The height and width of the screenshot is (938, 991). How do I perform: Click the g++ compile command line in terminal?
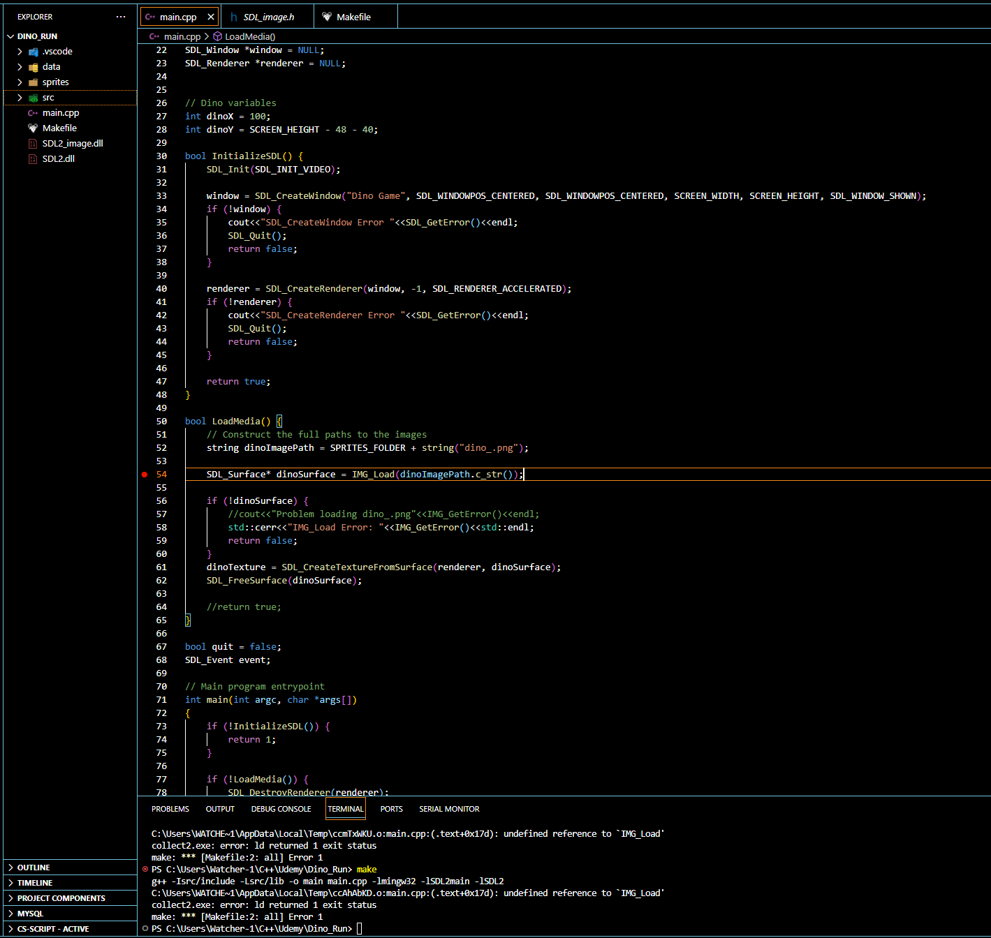click(x=328, y=881)
